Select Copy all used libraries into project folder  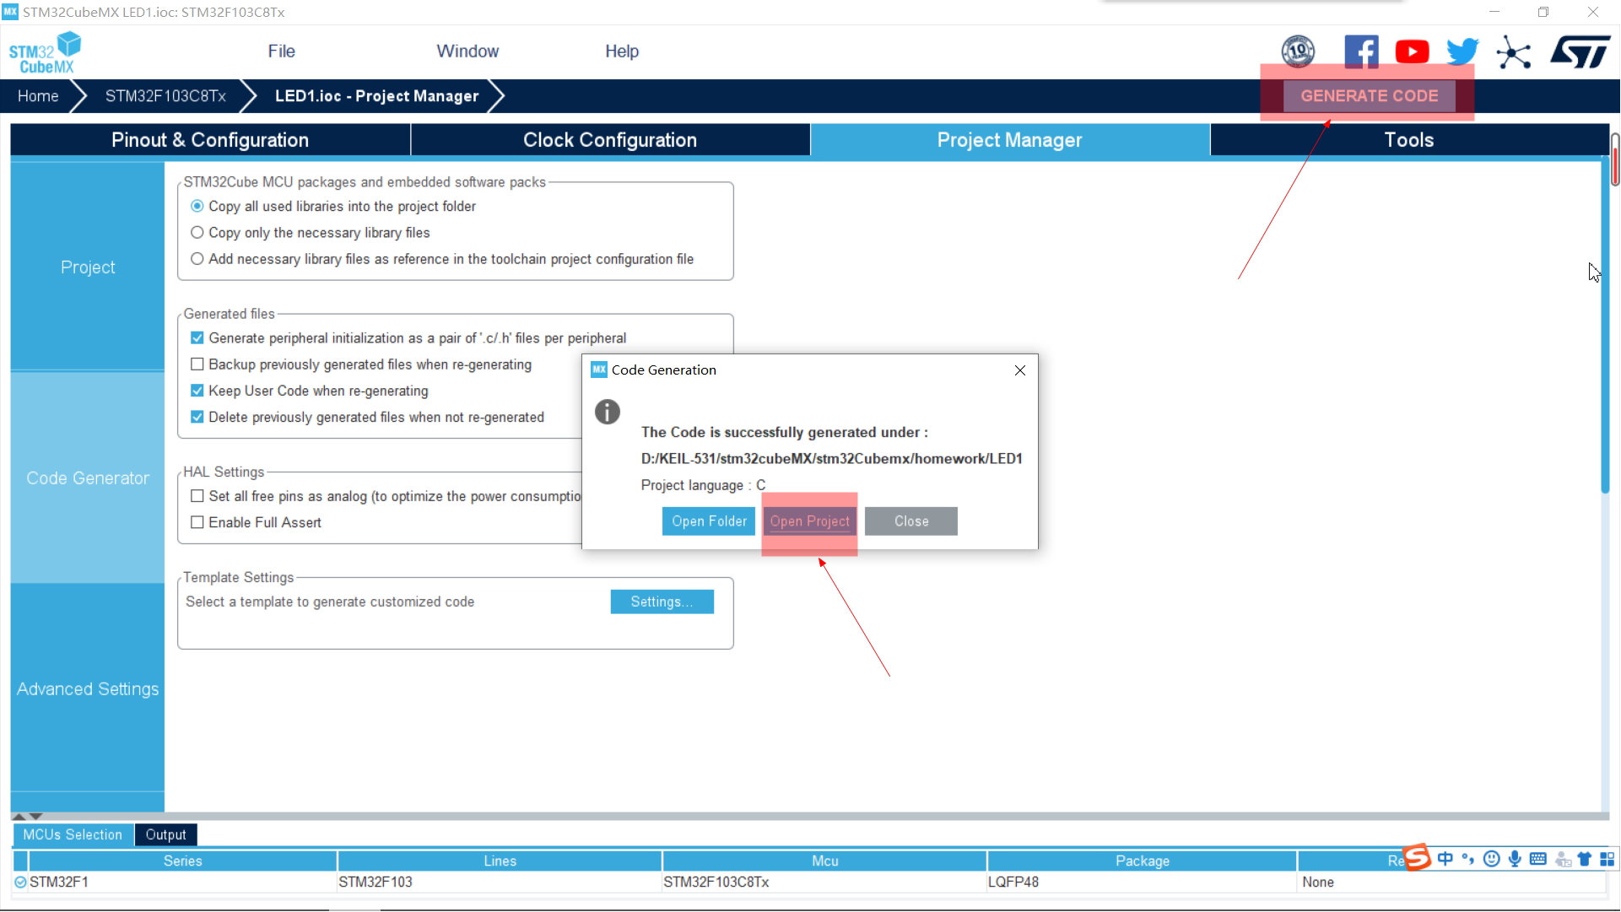(x=197, y=206)
